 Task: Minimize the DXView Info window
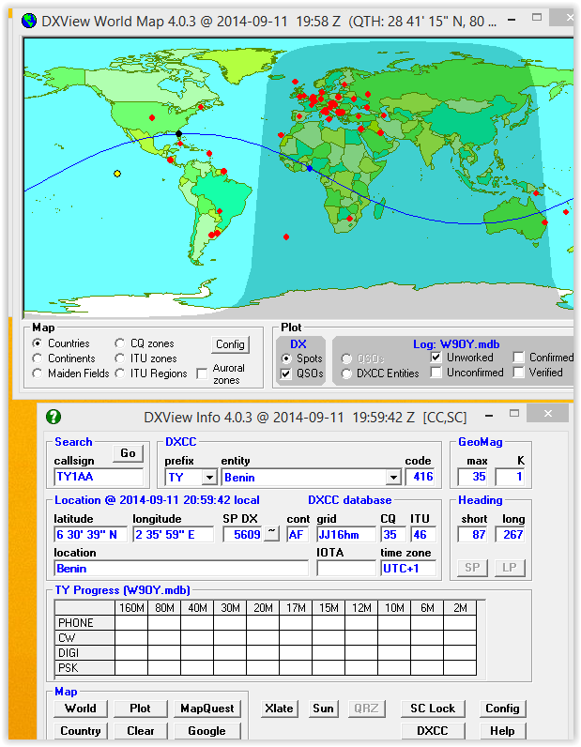[x=489, y=416]
